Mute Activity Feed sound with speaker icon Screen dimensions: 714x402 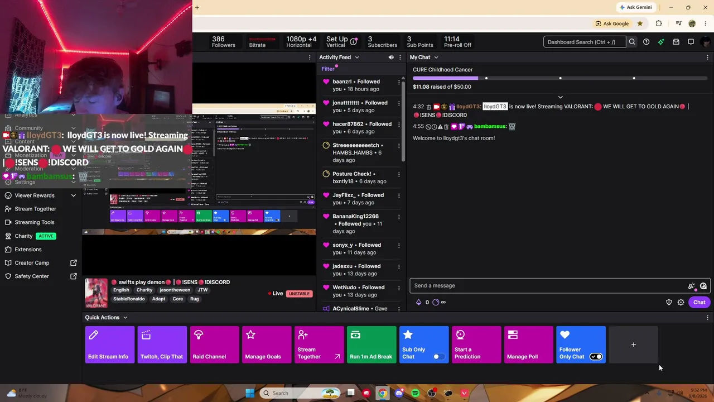(391, 58)
